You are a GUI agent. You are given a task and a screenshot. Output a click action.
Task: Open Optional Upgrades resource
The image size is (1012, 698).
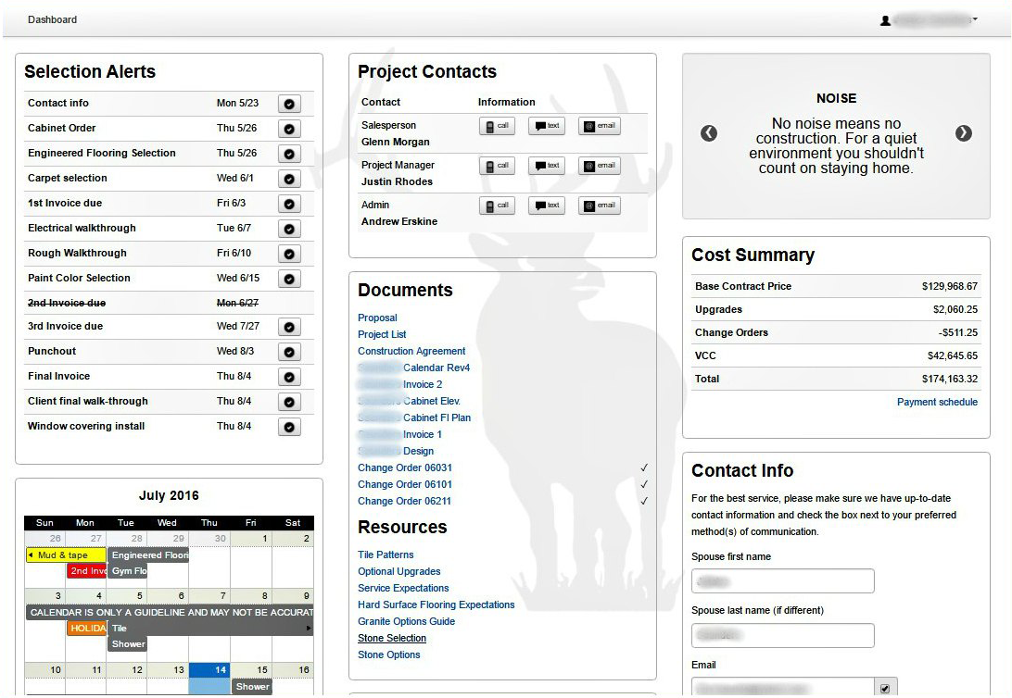click(x=399, y=572)
